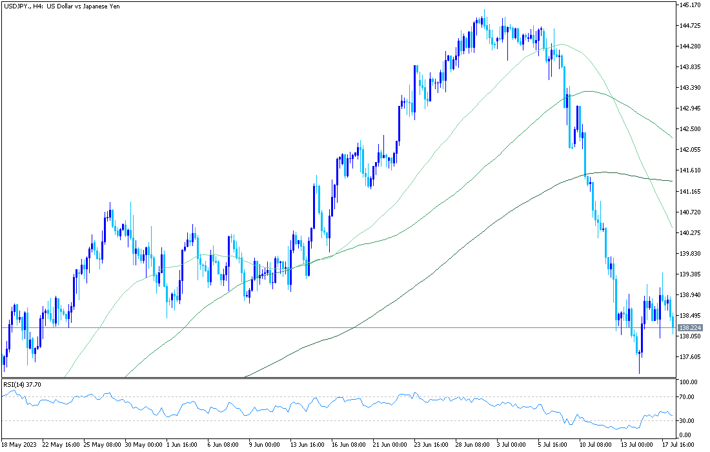Click the '22 May 16:00' time label
Viewport: 710px width, 452px height.
[x=61, y=445]
